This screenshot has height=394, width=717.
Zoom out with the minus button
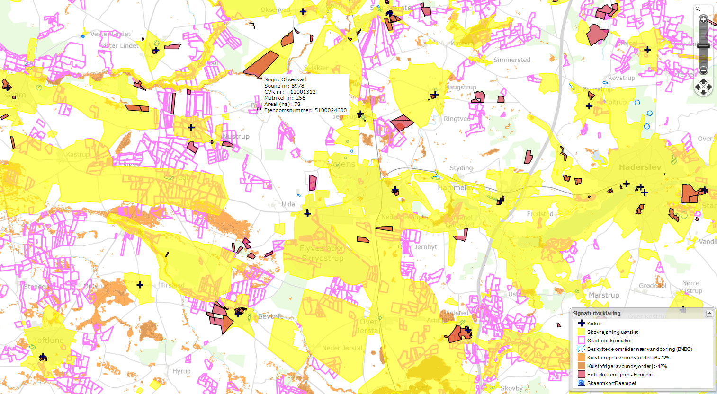pyautogui.click(x=703, y=70)
